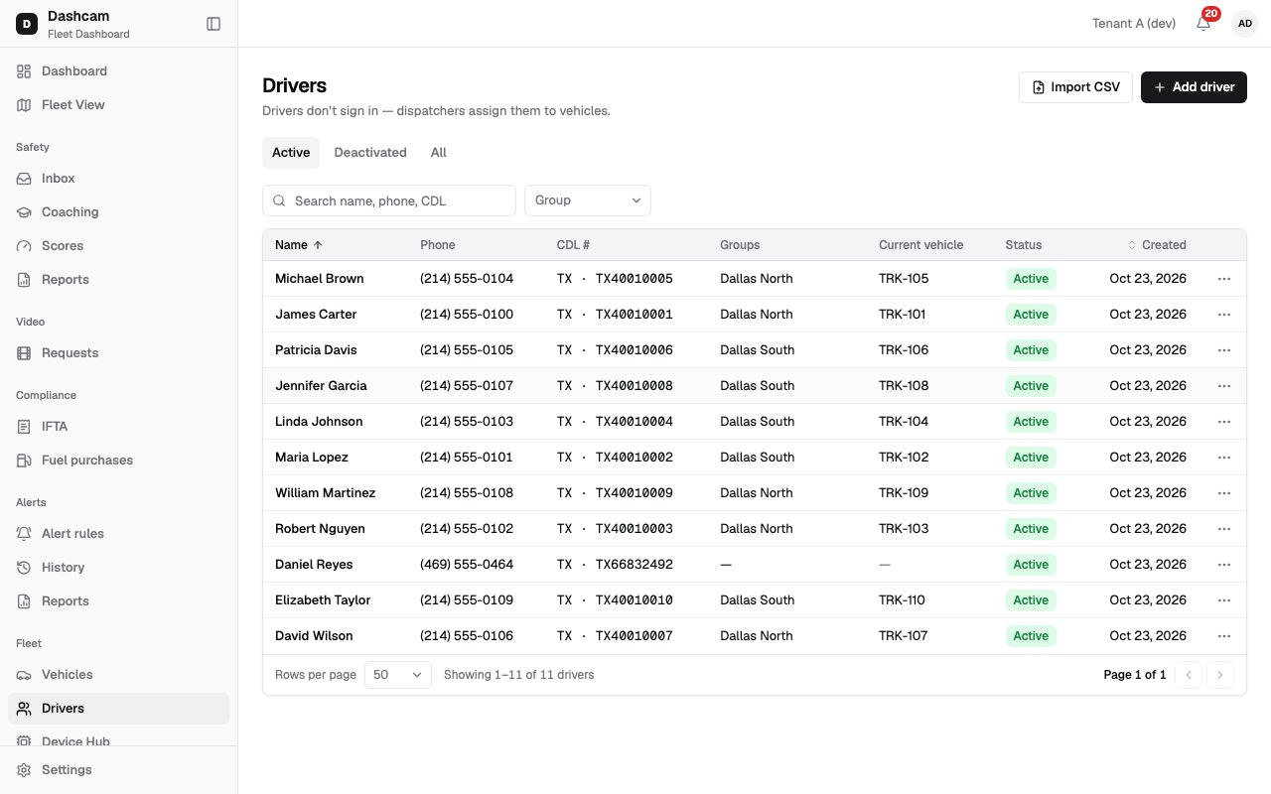This screenshot has width=1271, height=794.
Task: Open Coaching section
Action: click(x=118, y=212)
